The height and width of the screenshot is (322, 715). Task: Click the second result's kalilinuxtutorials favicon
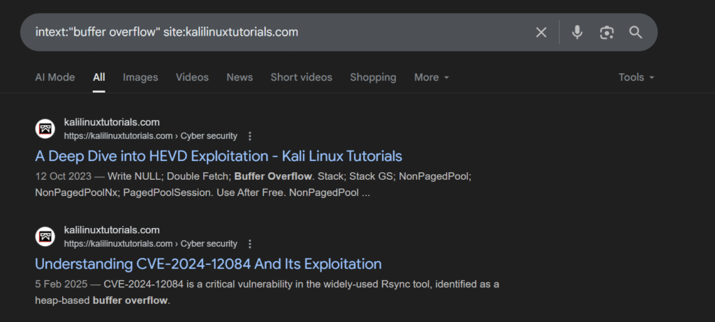tap(45, 237)
